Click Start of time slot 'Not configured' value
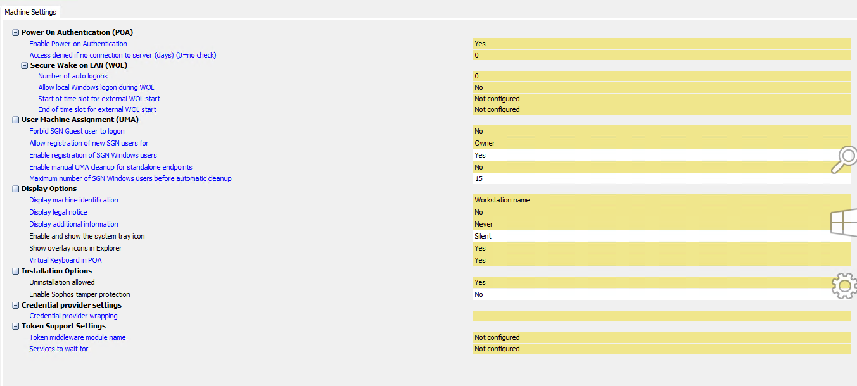 click(x=662, y=99)
